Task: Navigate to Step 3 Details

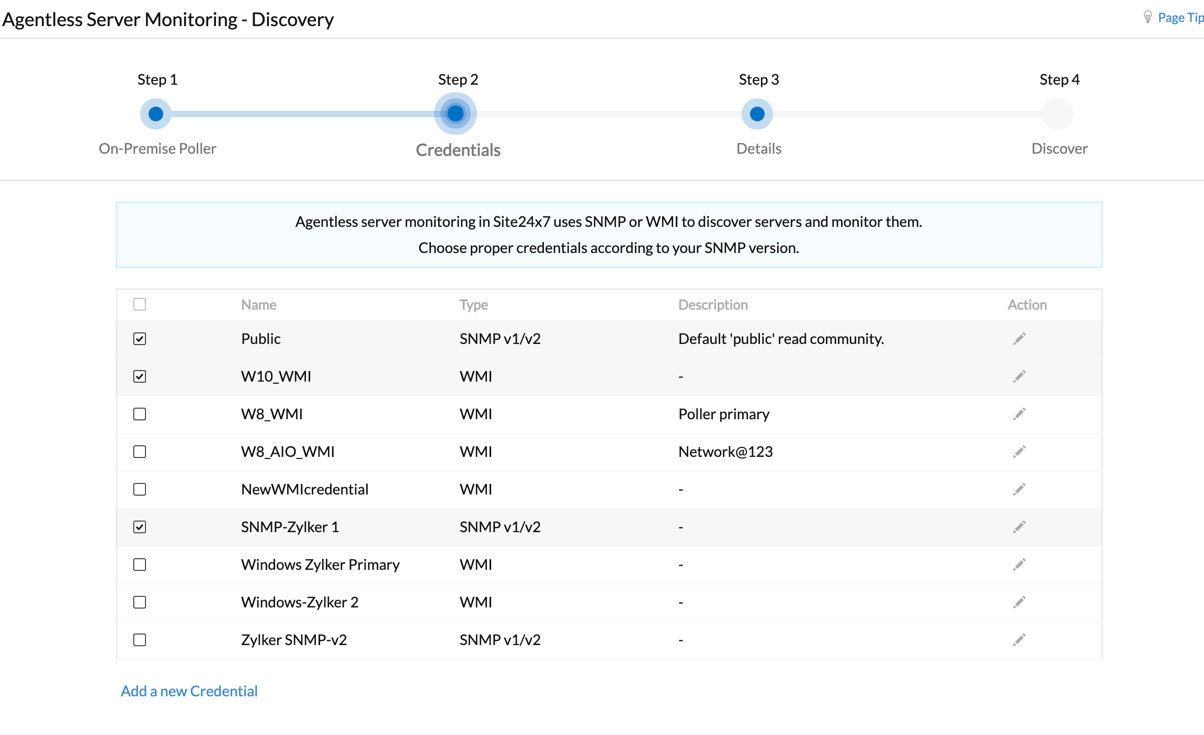Action: (x=757, y=114)
